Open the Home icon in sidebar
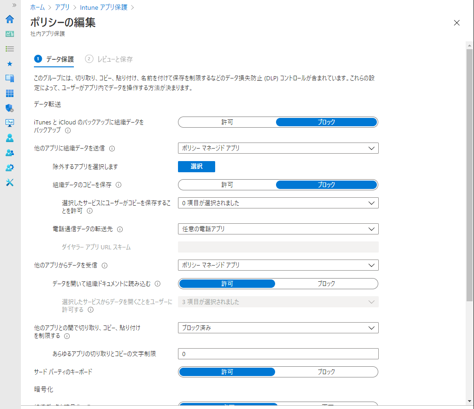The width and height of the screenshot is (474, 409). (10, 19)
